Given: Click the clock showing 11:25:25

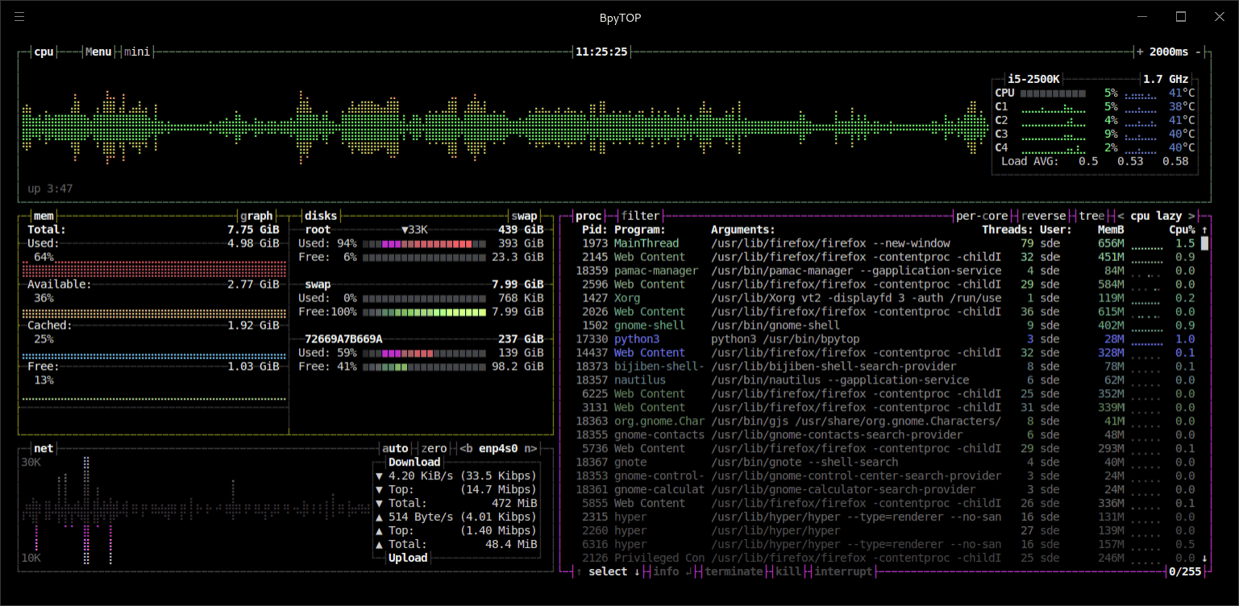Looking at the screenshot, I should 601,52.
